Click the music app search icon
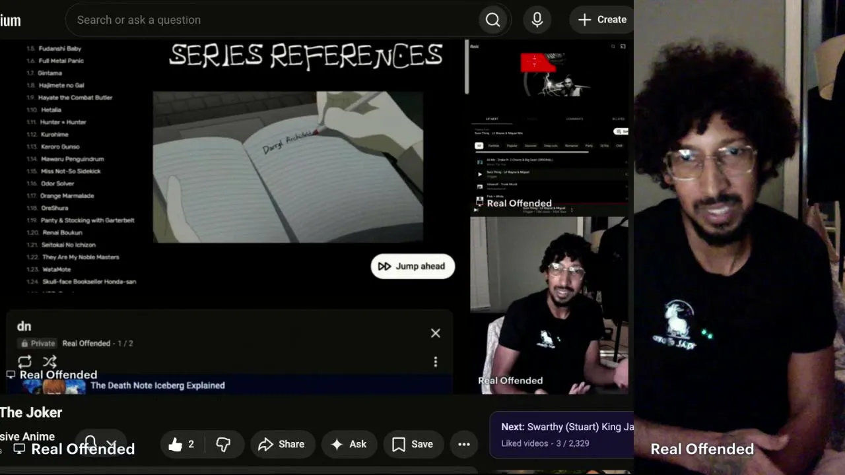The width and height of the screenshot is (845, 475). tap(613, 46)
